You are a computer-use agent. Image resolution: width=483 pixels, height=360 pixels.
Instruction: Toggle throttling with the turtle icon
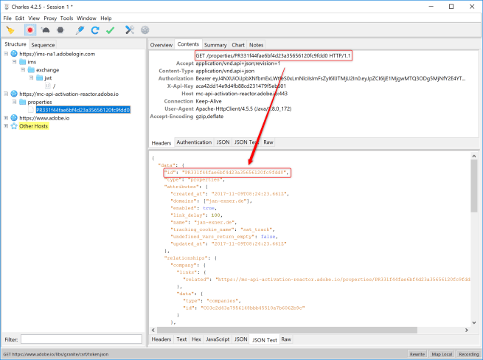45,30
